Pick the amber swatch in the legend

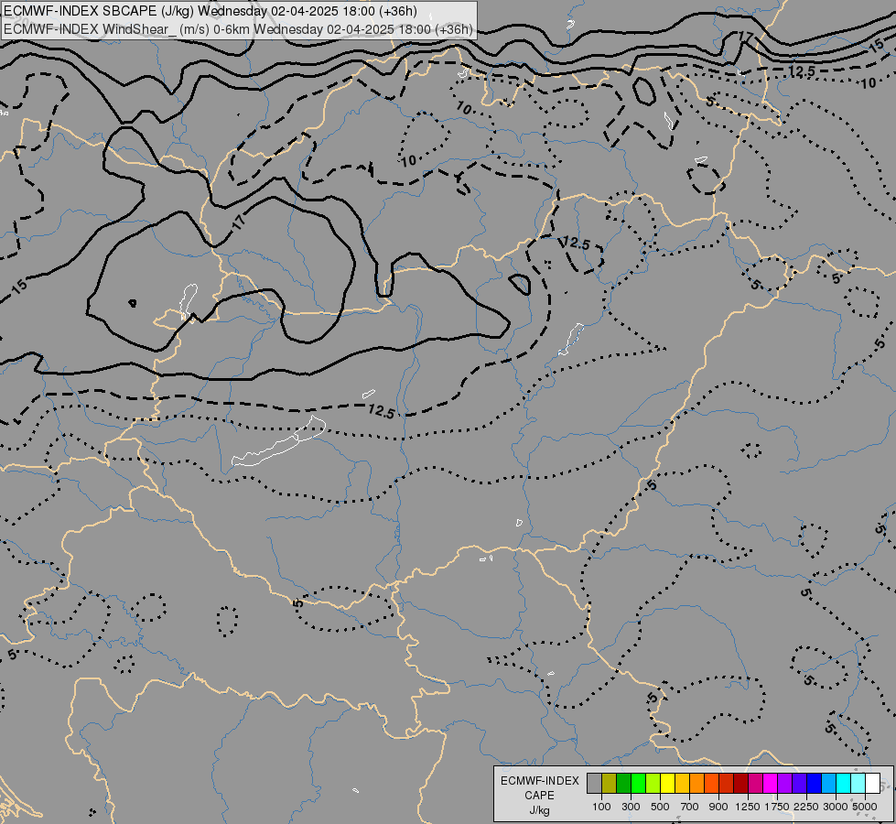682,784
